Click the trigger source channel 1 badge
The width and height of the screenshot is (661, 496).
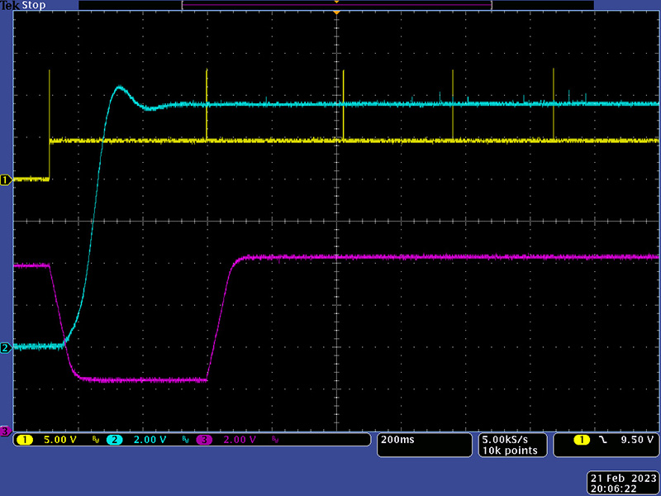point(583,440)
